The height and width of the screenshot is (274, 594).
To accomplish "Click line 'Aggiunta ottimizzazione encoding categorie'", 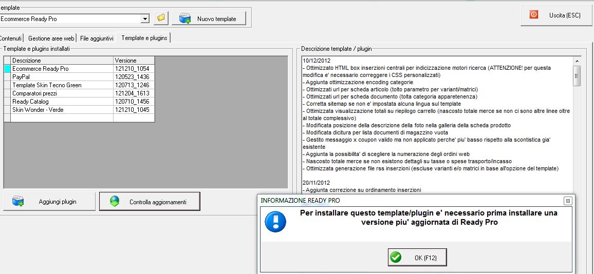I will (x=358, y=82).
